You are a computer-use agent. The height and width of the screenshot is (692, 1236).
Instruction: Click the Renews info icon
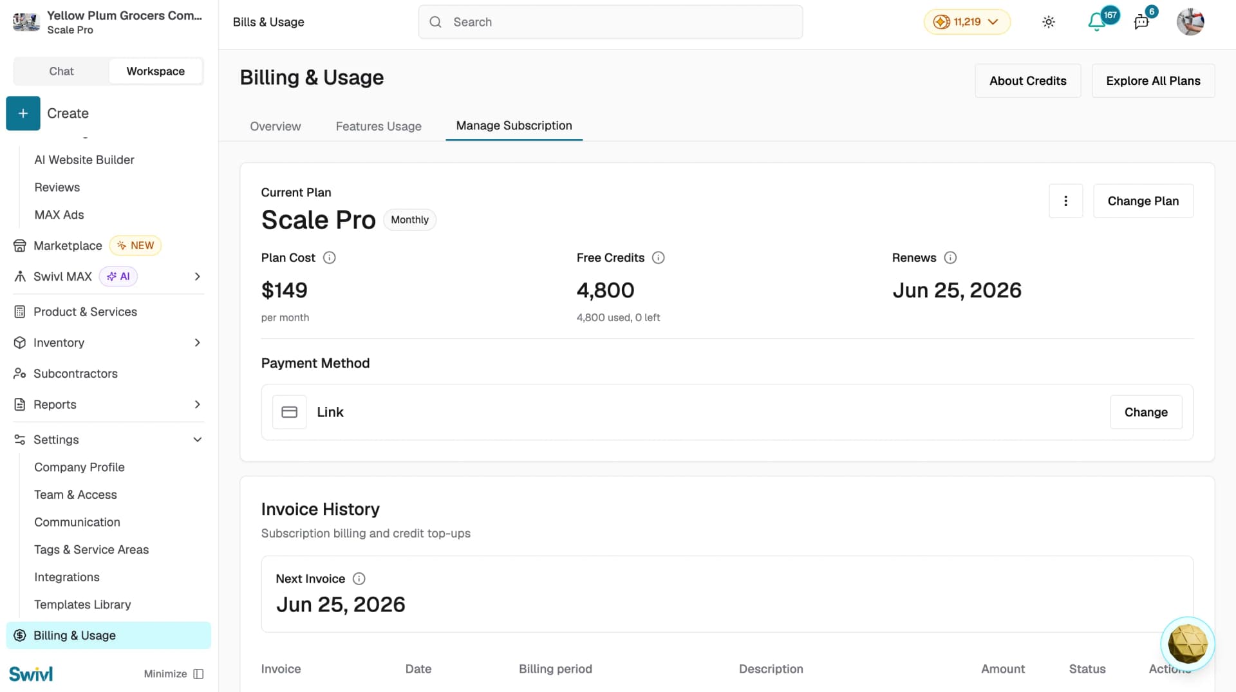950,257
